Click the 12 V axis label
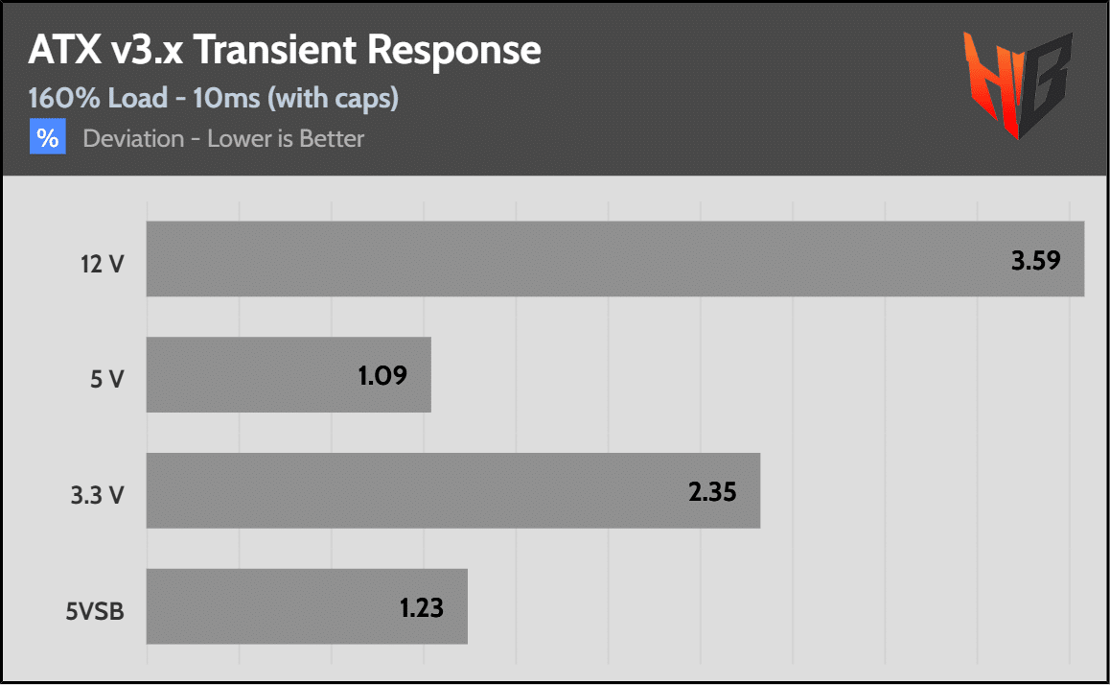 click(102, 264)
